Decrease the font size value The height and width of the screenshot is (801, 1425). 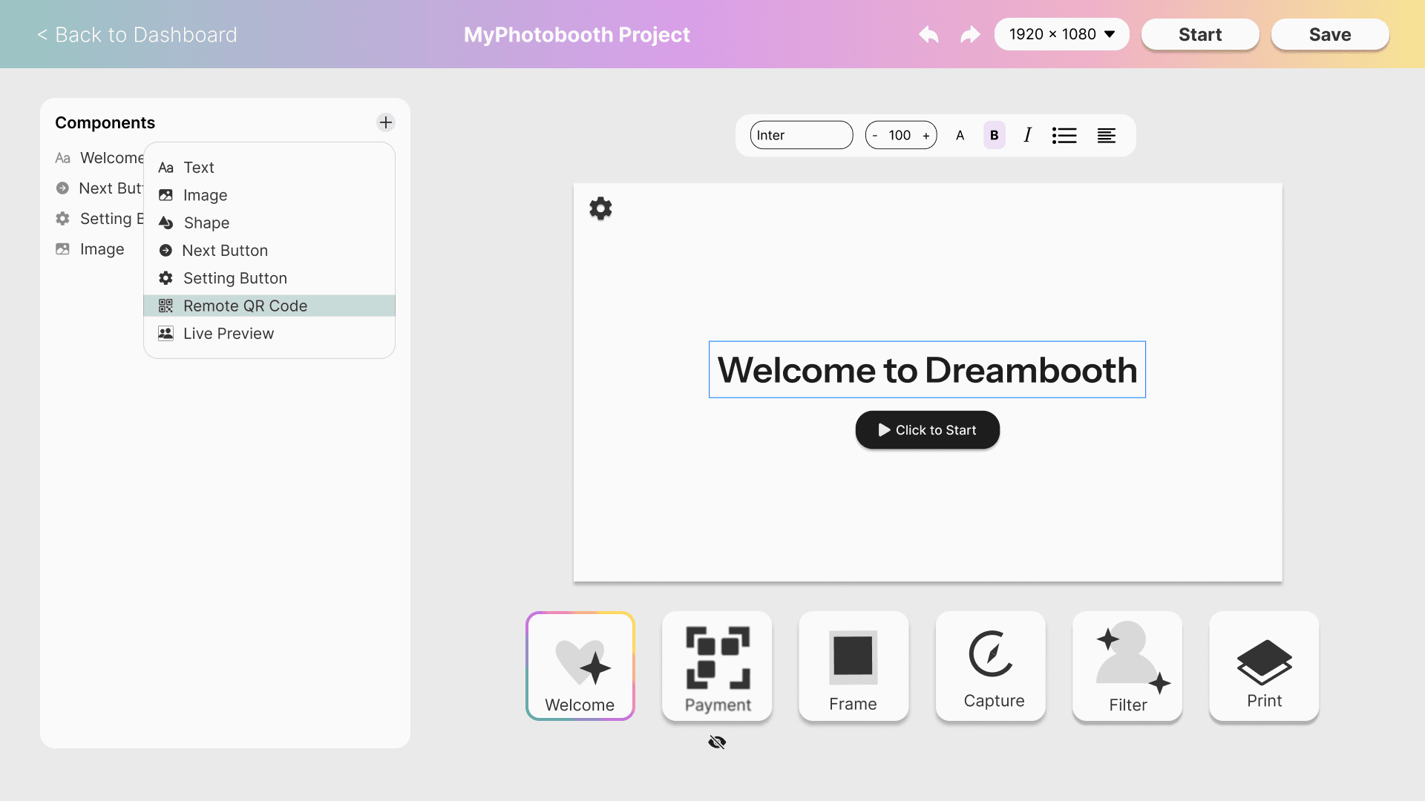click(876, 135)
